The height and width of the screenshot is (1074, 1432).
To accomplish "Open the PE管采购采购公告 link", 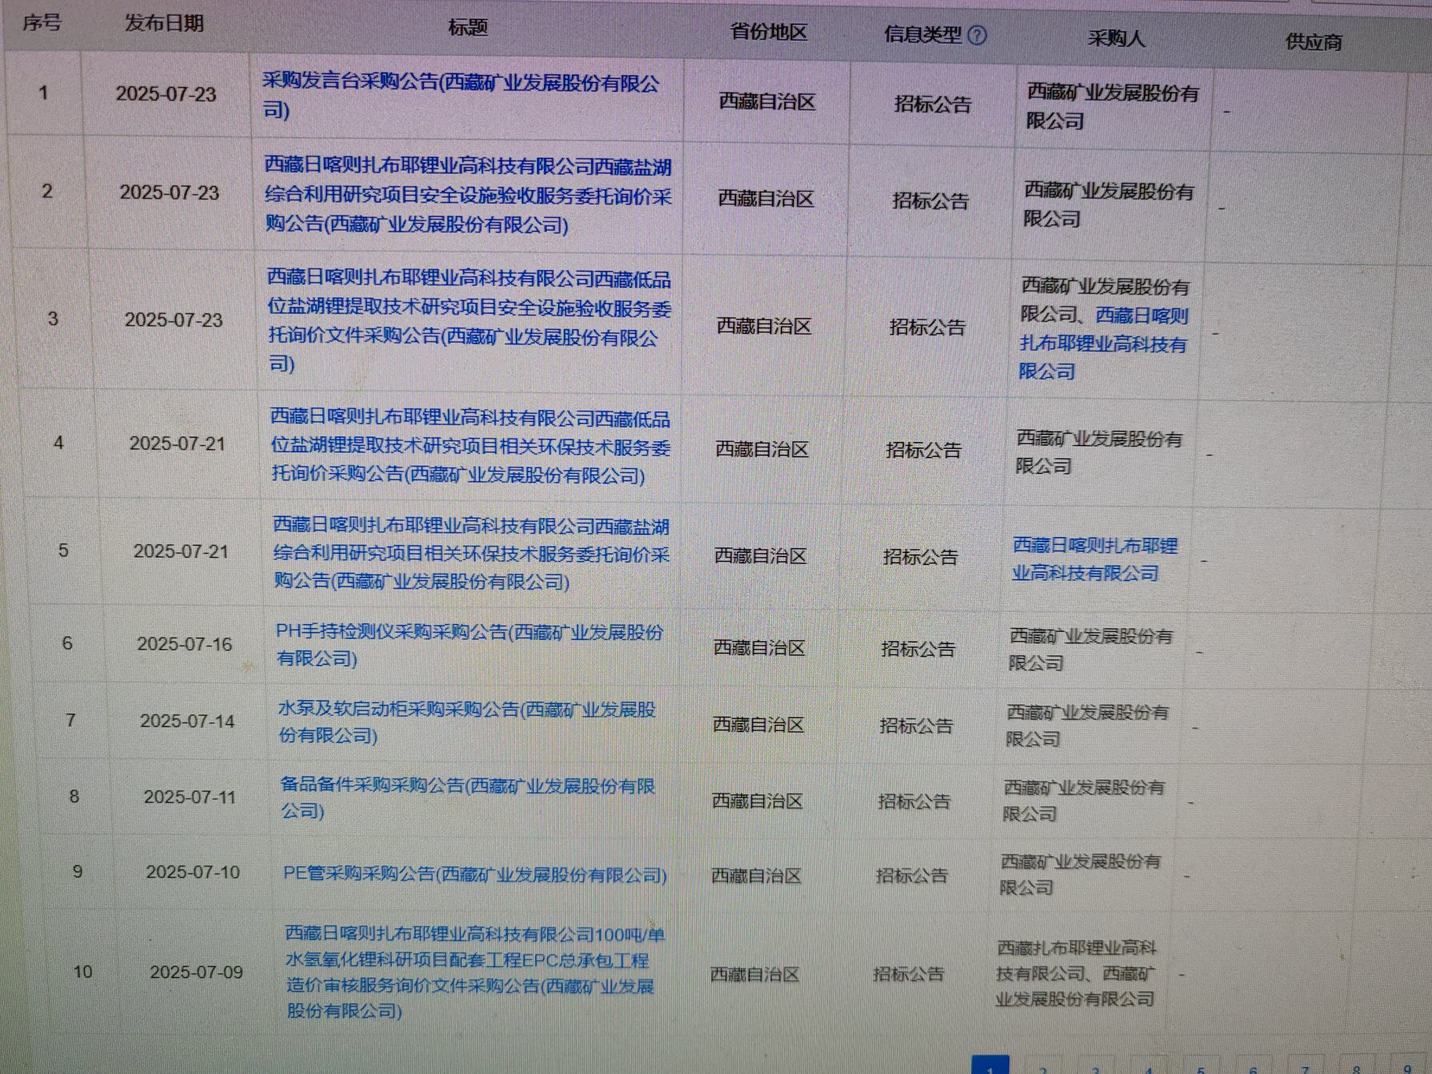I will (475, 875).
